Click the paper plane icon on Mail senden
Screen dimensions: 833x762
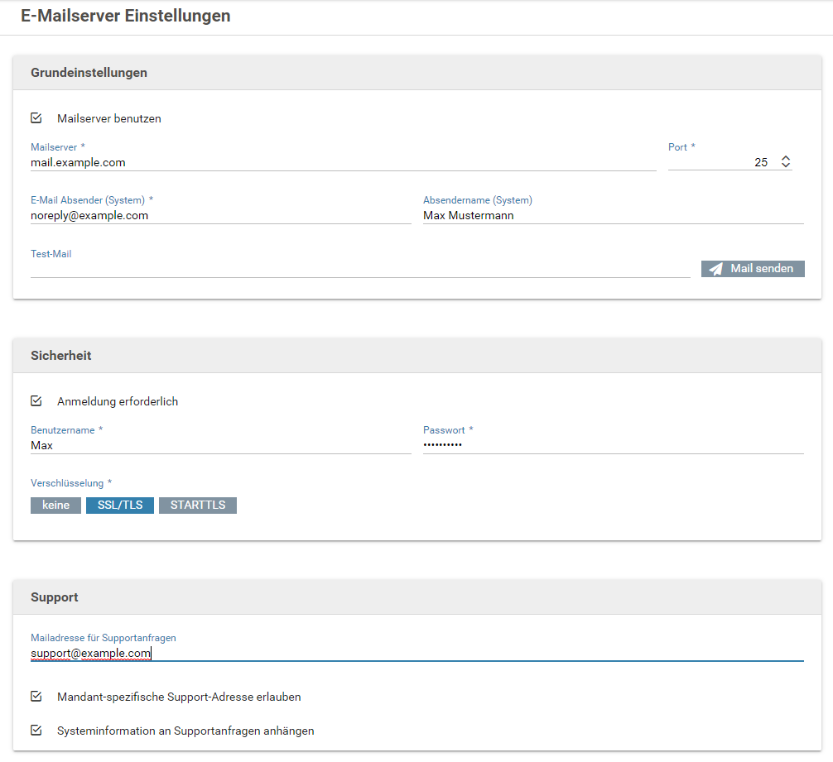[x=716, y=269]
